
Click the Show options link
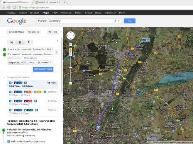point(30,58)
